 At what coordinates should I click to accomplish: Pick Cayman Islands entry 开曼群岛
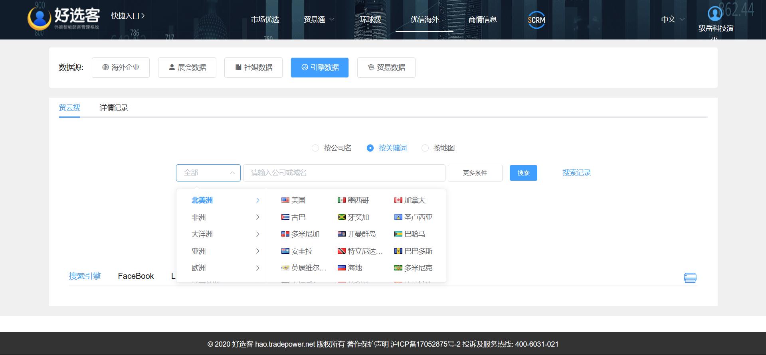(x=357, y=234)
